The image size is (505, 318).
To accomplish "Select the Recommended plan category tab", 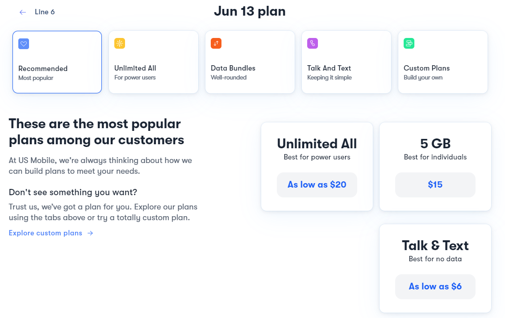I will 57,62.
